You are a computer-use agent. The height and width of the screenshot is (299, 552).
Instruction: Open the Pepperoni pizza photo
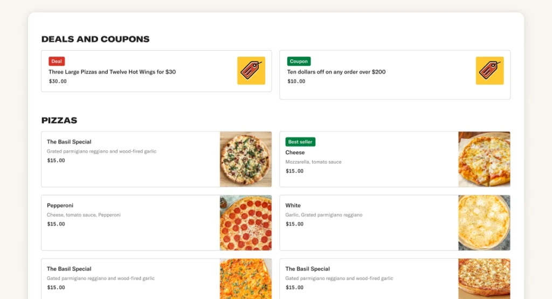pyautogui.click(x=246, y=223)
